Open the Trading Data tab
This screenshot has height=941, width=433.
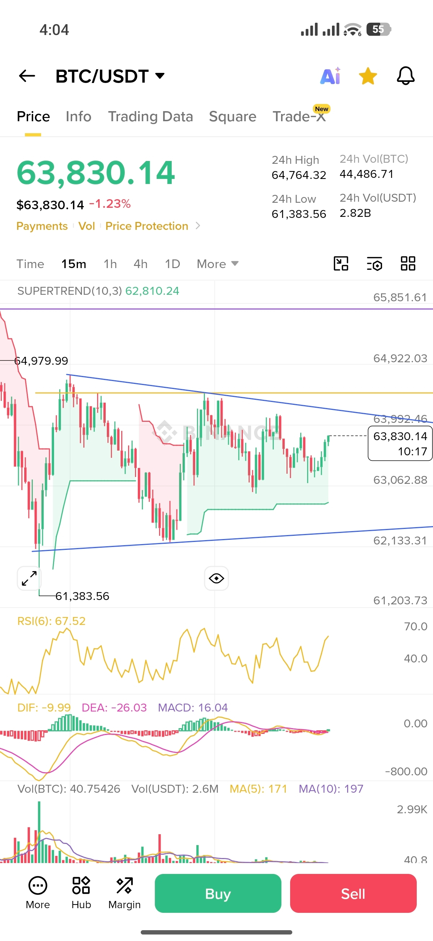(x=150, y=117)
